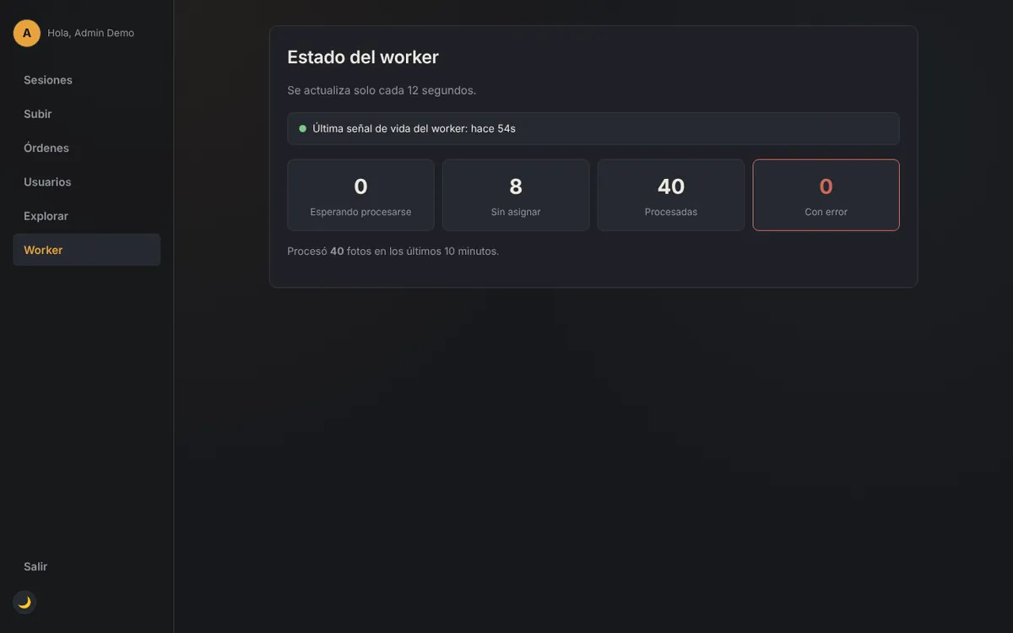
Task: Select Usuarios in the sidebar
Action: [87, 182]
